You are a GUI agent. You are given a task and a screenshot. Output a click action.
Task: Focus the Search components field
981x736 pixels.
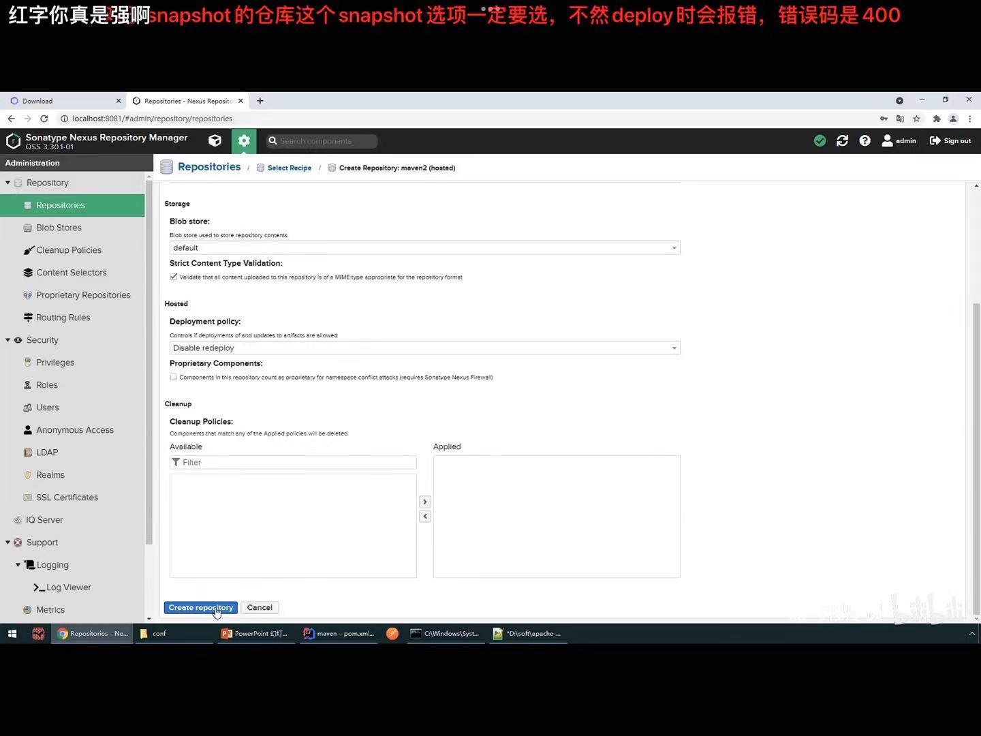(322, 141)
